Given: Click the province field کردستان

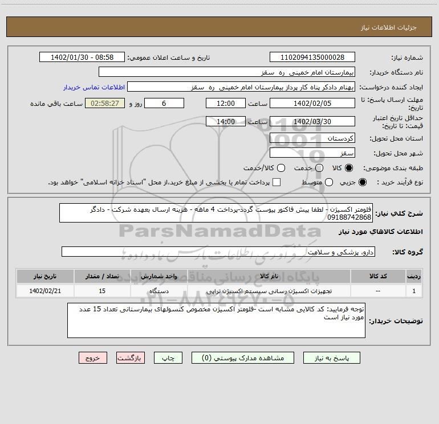Looking at the screenshot, I should coord(312,138).
